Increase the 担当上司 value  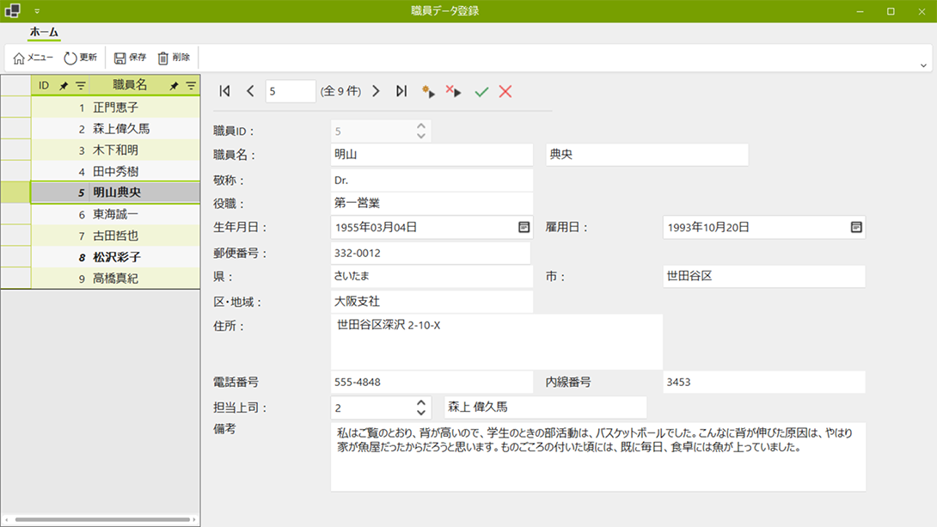click(x=421, y=402)
